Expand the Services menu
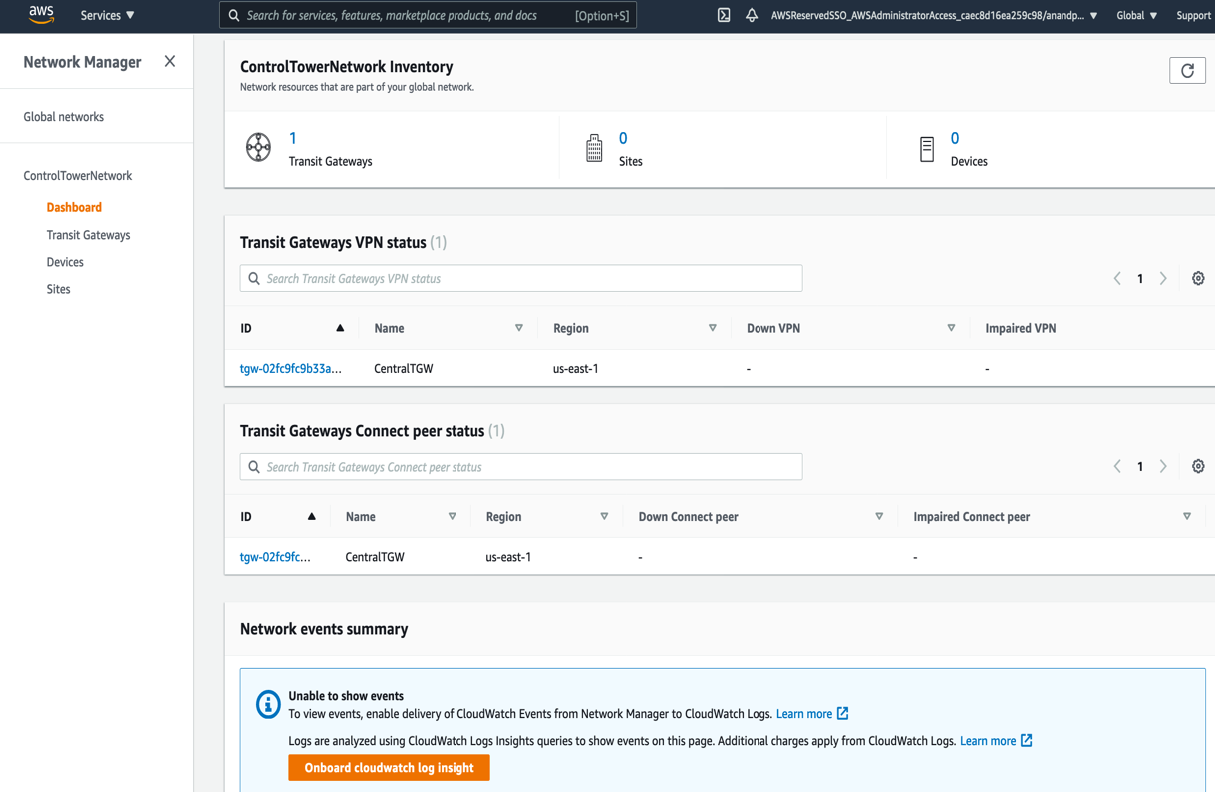 [106, 15]
